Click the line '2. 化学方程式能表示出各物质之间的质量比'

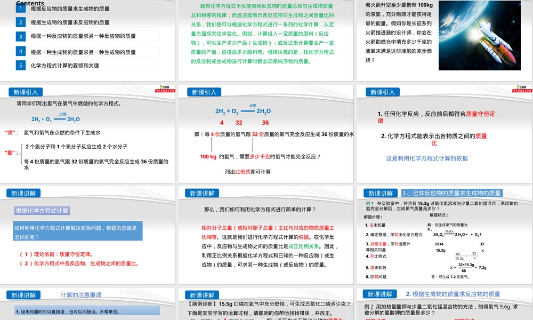coord(434,139)
